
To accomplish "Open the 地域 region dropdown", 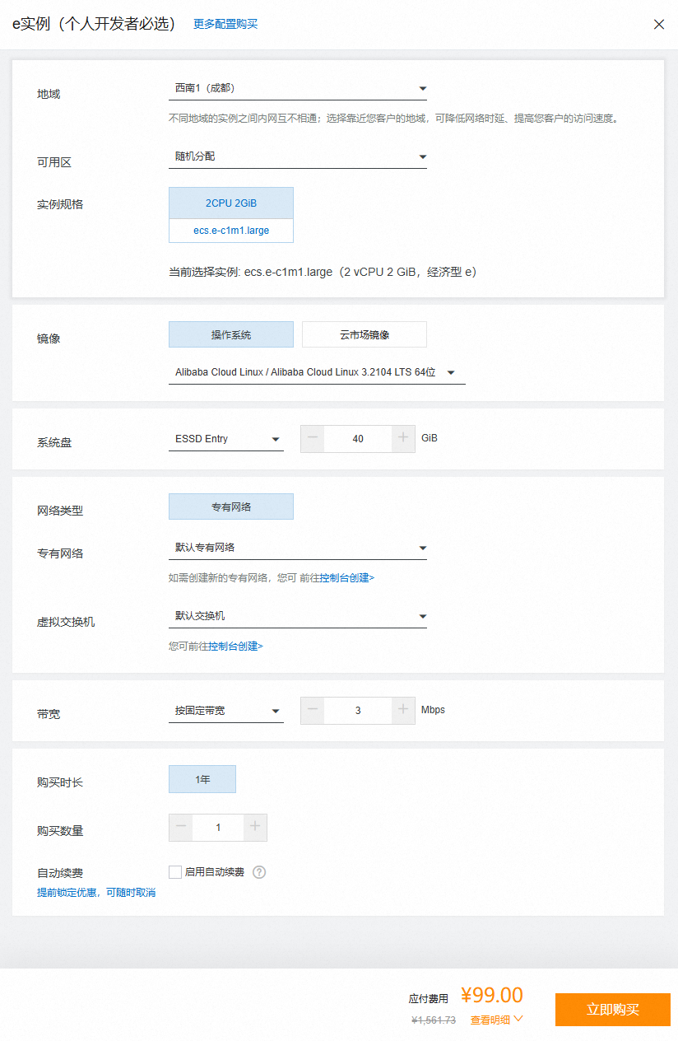I will click(x=297, y=88).
